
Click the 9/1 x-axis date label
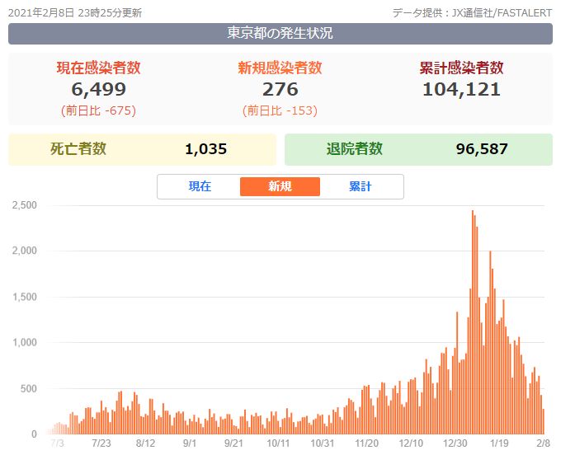(190, 443)
